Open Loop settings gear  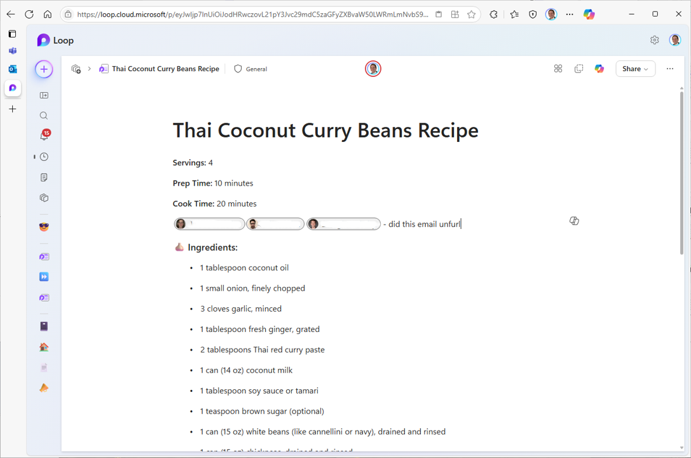(654, 40)
